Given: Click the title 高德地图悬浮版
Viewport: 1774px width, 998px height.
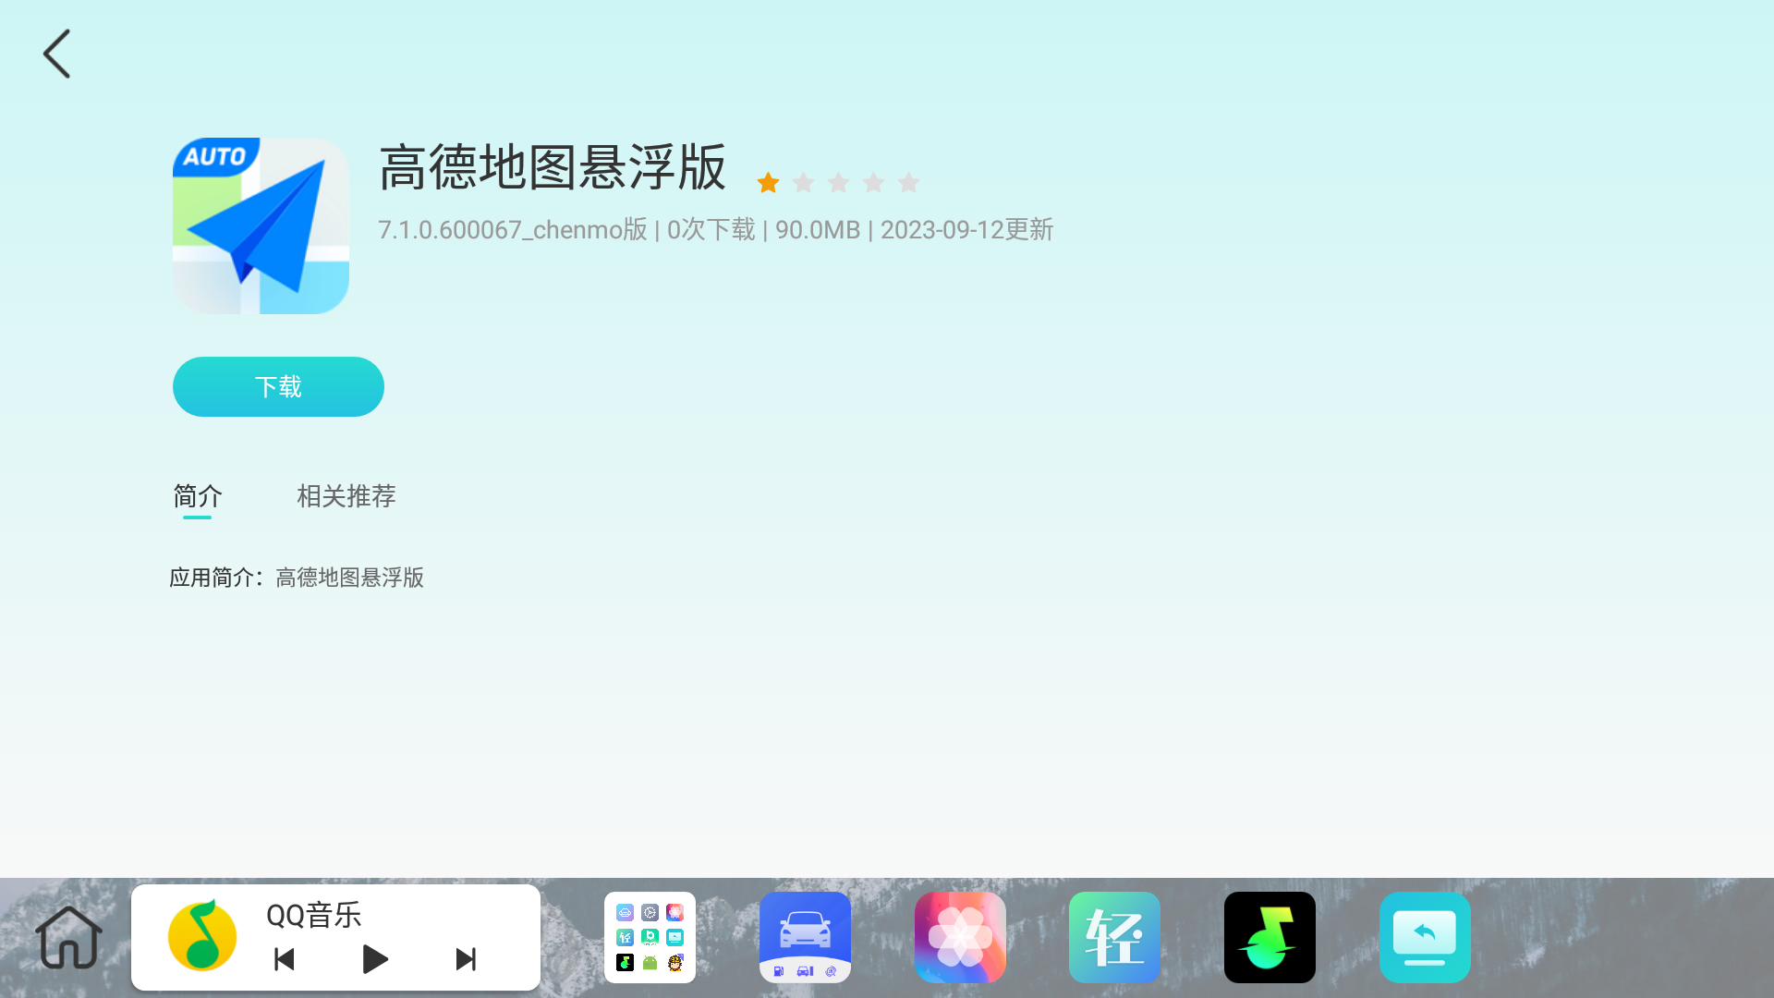Looking at the screenshot, I should (x=553, y=167).
